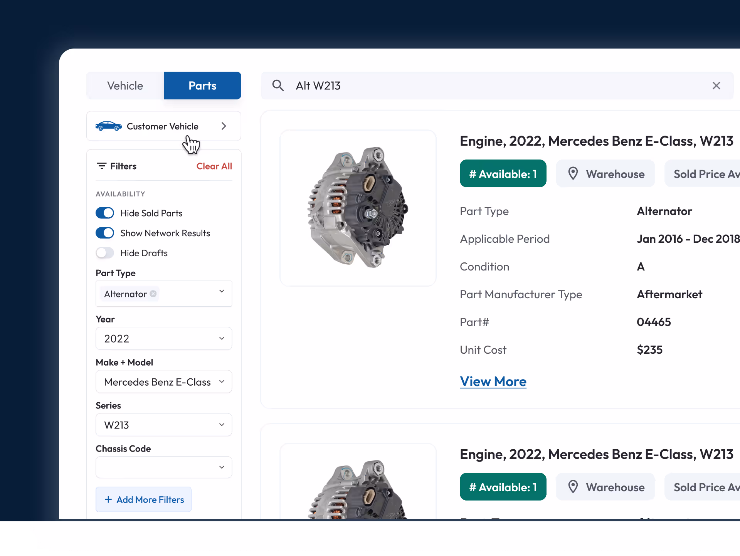Click the Alt W213 search input field

497,86
